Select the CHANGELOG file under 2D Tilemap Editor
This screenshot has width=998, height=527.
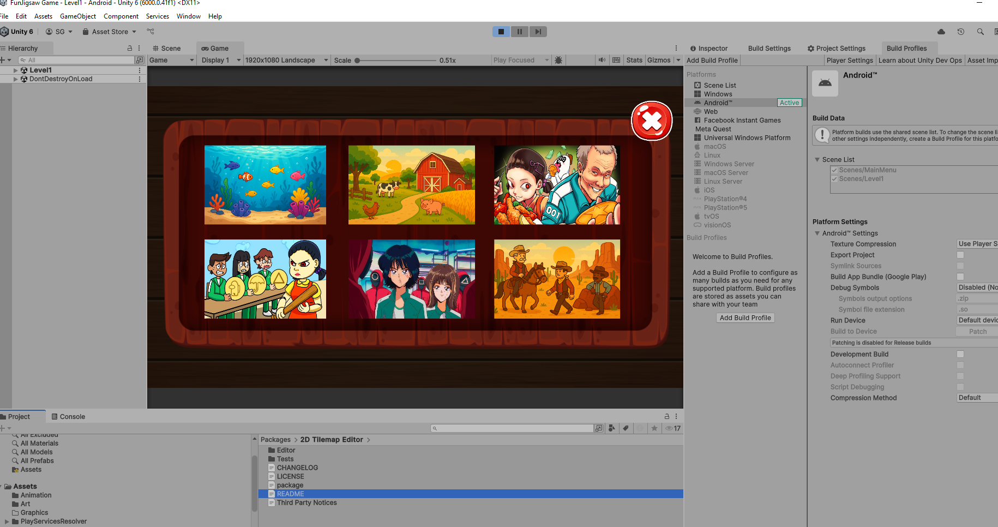coord(297,468)
